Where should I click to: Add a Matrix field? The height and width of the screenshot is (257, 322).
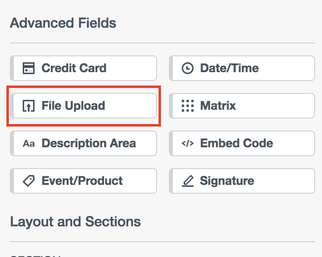pyautogui.click(x=243, y=106)
